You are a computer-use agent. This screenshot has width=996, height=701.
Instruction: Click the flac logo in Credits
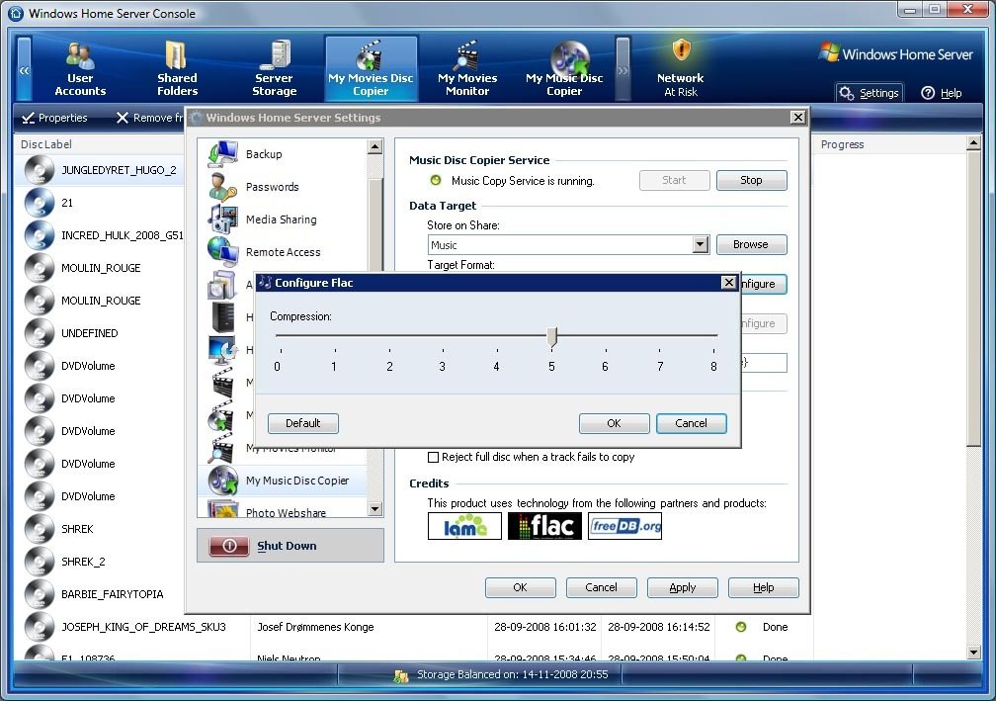click(544, 526)
